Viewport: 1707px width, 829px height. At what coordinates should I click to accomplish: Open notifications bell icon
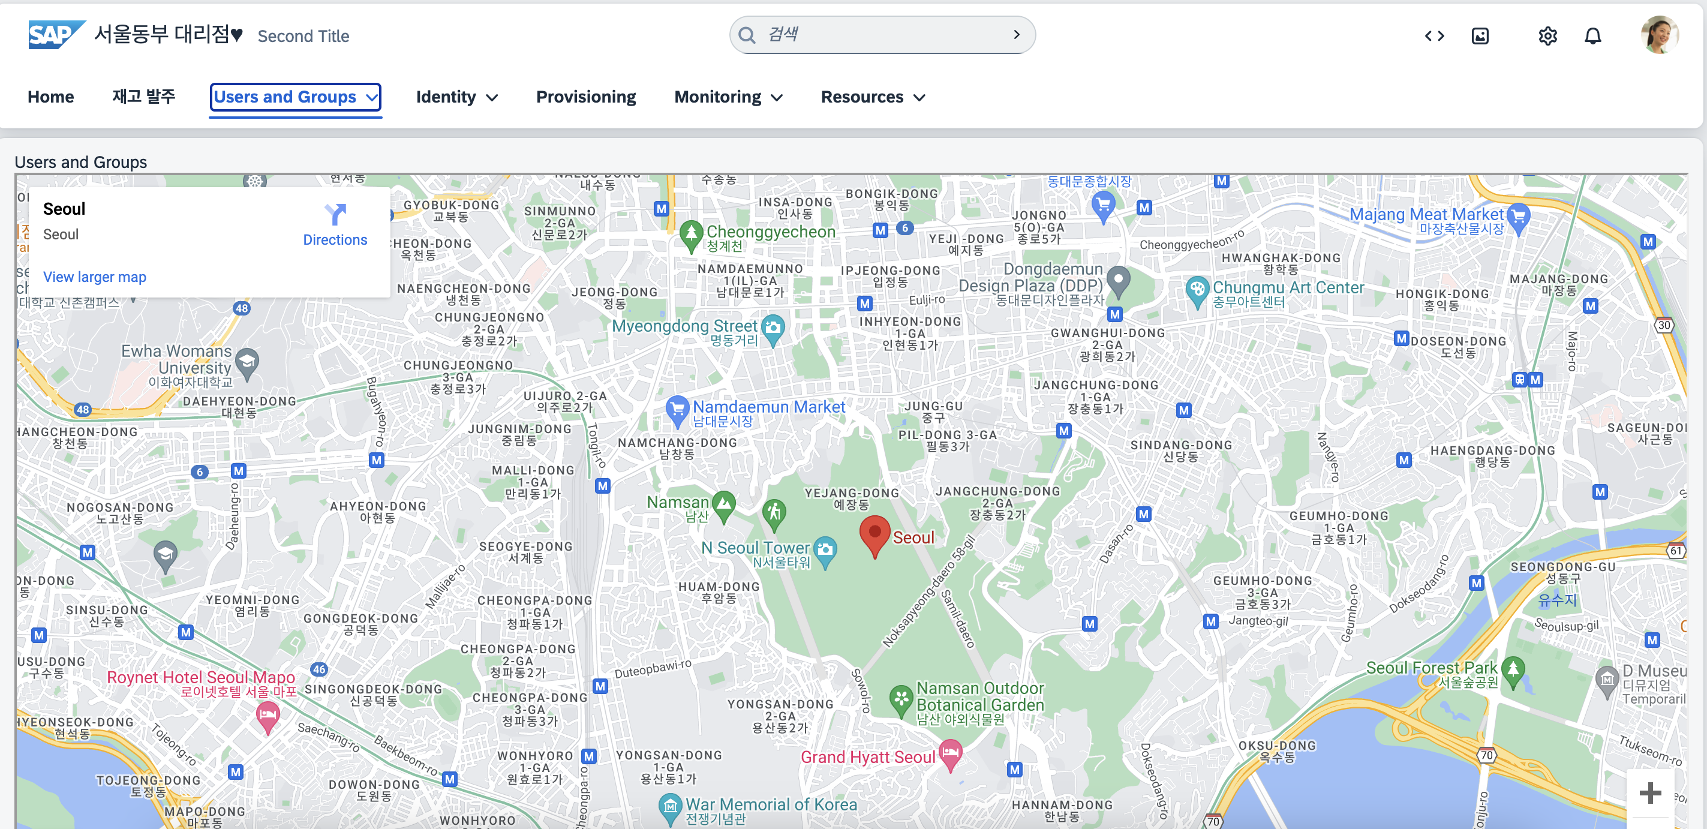tap(1592, 36)
